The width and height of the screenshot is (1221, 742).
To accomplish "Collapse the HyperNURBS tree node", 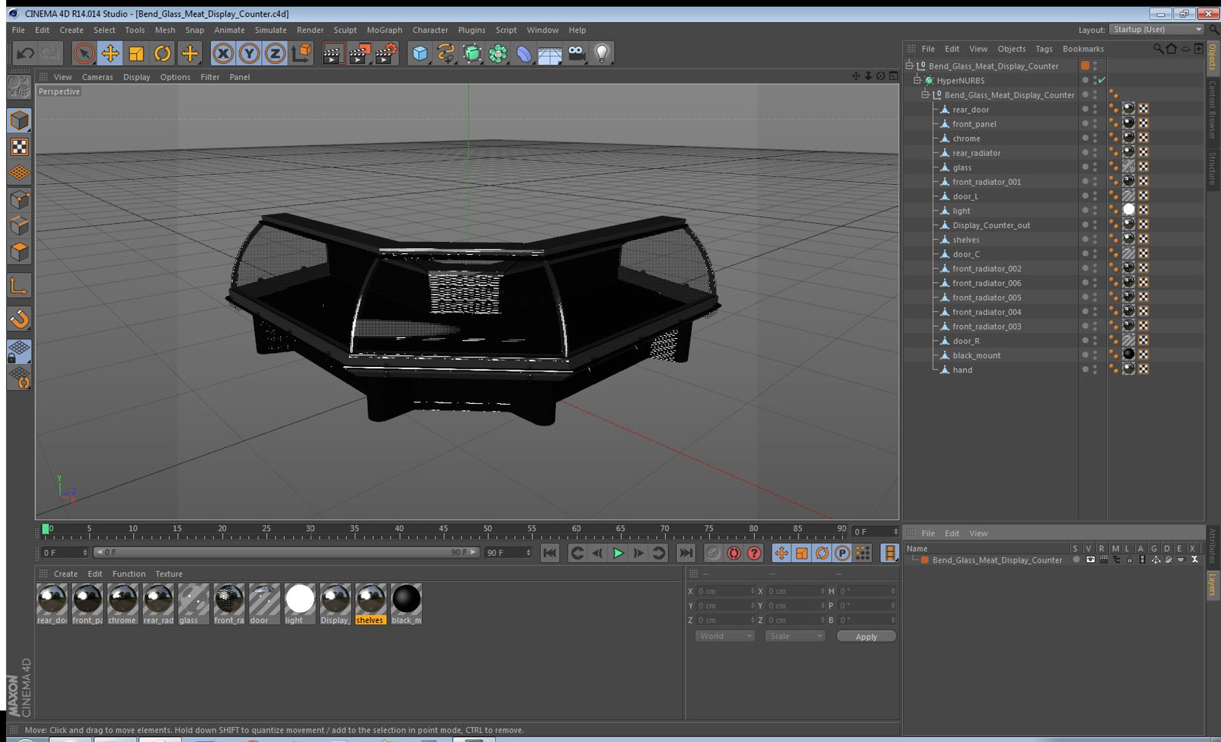I will tap(917, 80).
